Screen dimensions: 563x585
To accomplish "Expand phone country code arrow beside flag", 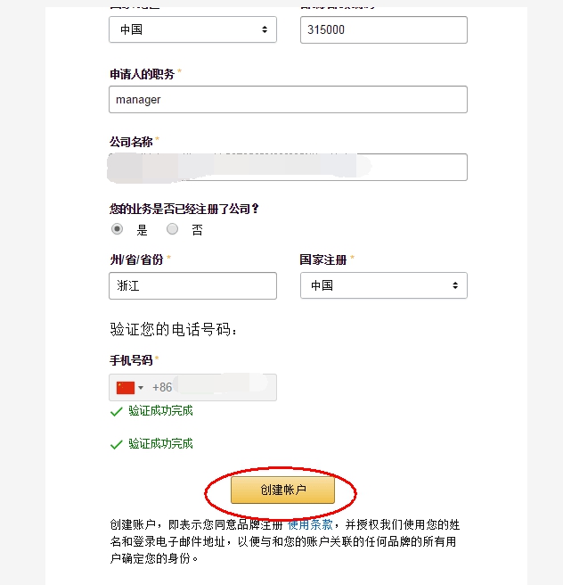I will click(x=141, y=388).
